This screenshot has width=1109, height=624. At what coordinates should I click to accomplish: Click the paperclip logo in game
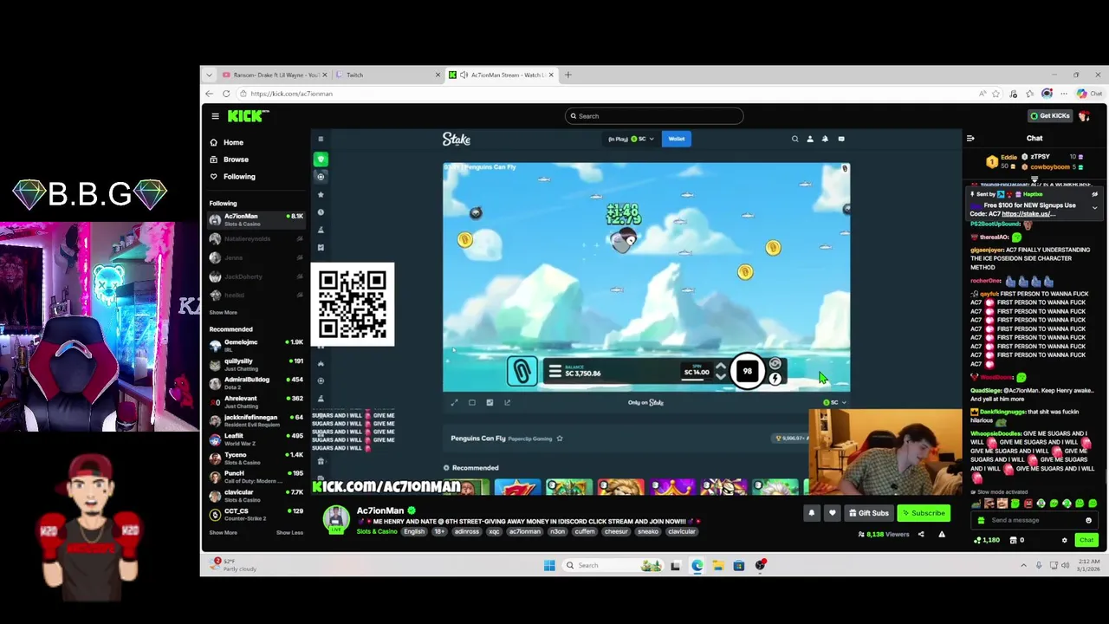(x=522, y=372)
